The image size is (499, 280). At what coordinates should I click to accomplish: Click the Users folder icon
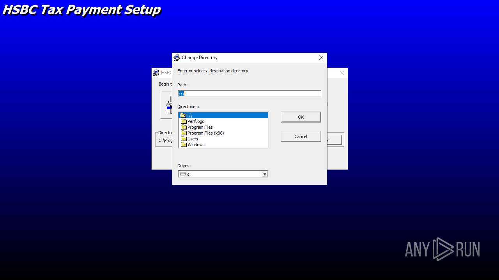pyautogui.click(x=184, y=139)
